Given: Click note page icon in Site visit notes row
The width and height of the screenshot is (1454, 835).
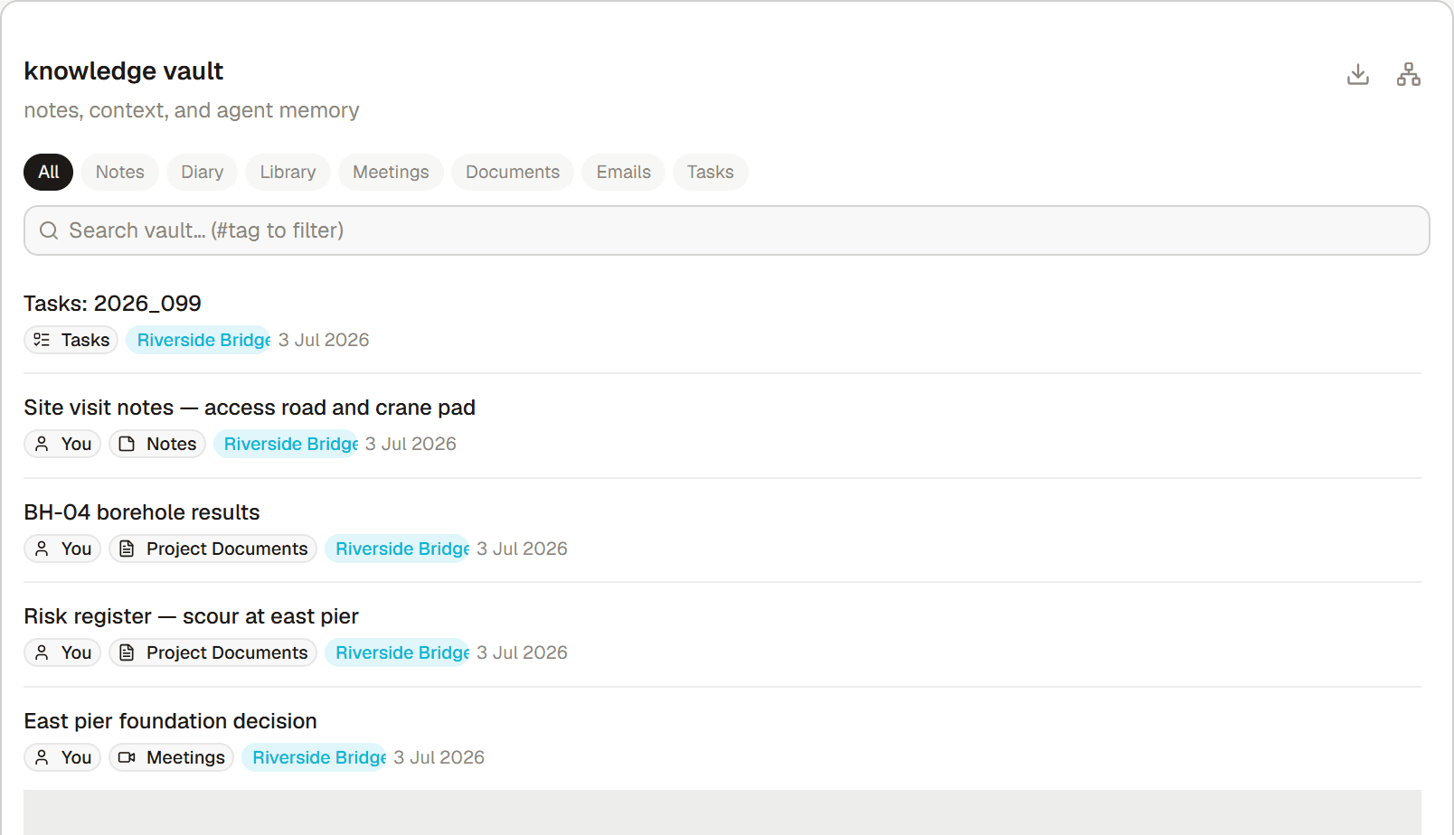Looking at the screenshot, I should click(127, 444).
